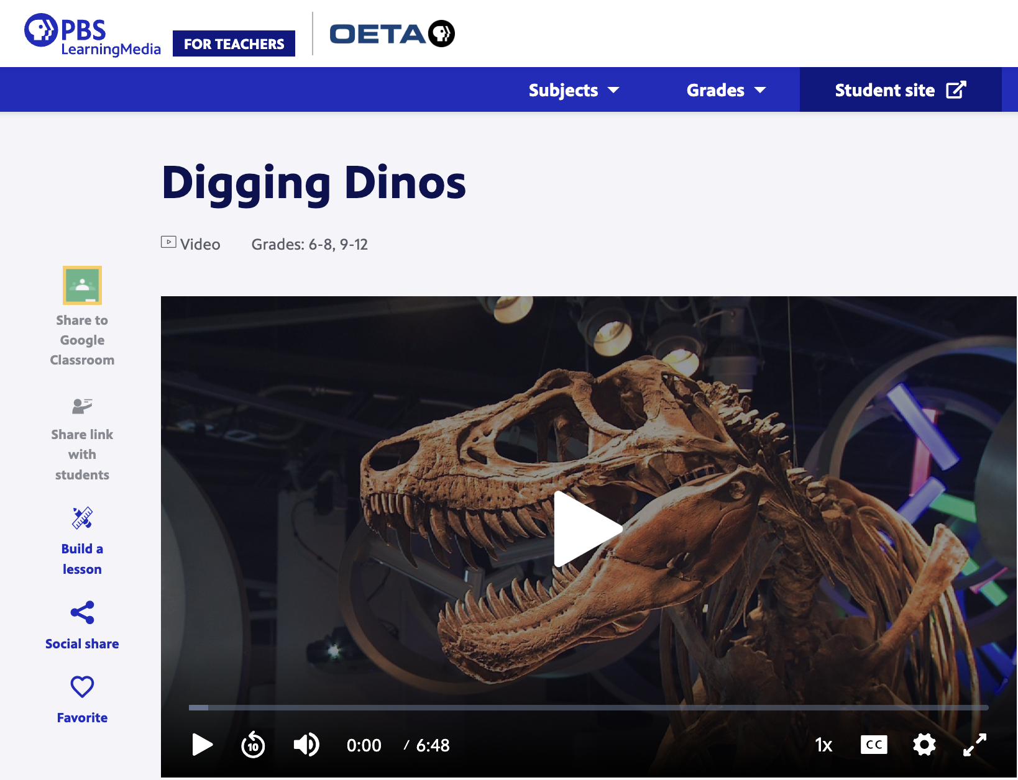The image size is (1018, 780).
Task: Click the Favorite label
Action: (82, 718)
